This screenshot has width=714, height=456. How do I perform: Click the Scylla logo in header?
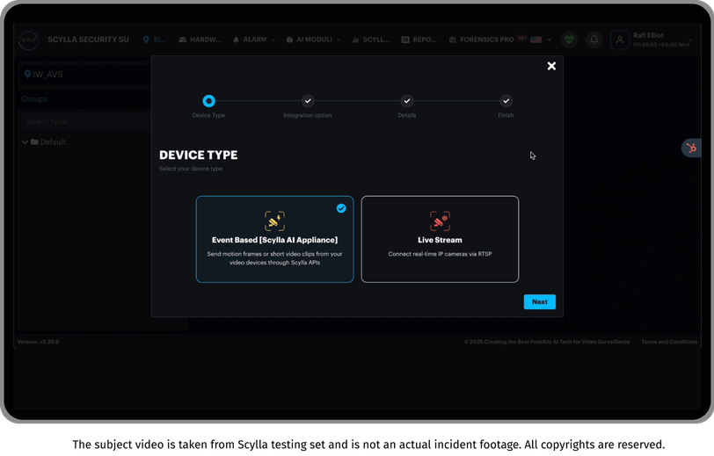(x=29, y=40)
